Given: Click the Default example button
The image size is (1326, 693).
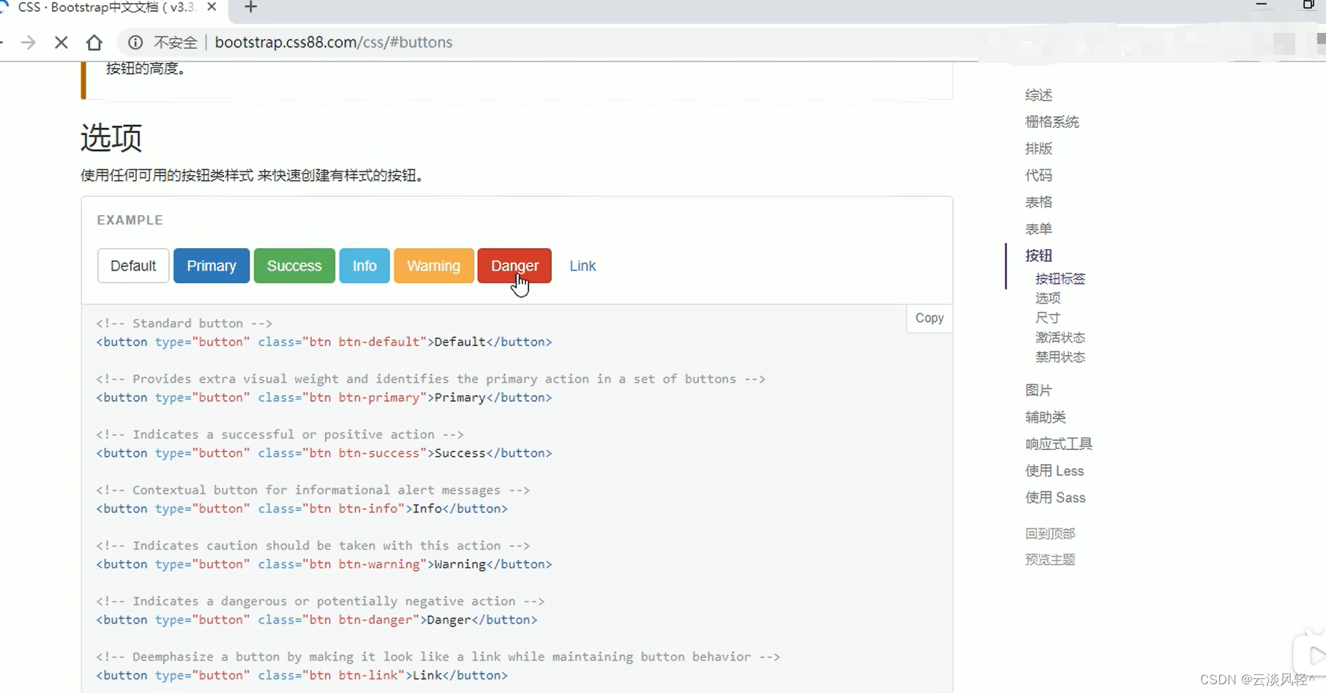Looking at the screenshot, I should 133,266.
